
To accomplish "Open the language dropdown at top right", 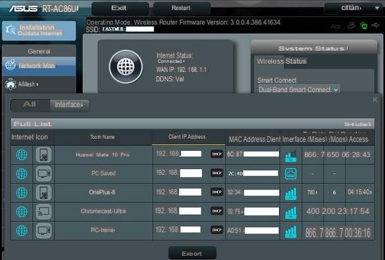I will [x=353, y=8].
